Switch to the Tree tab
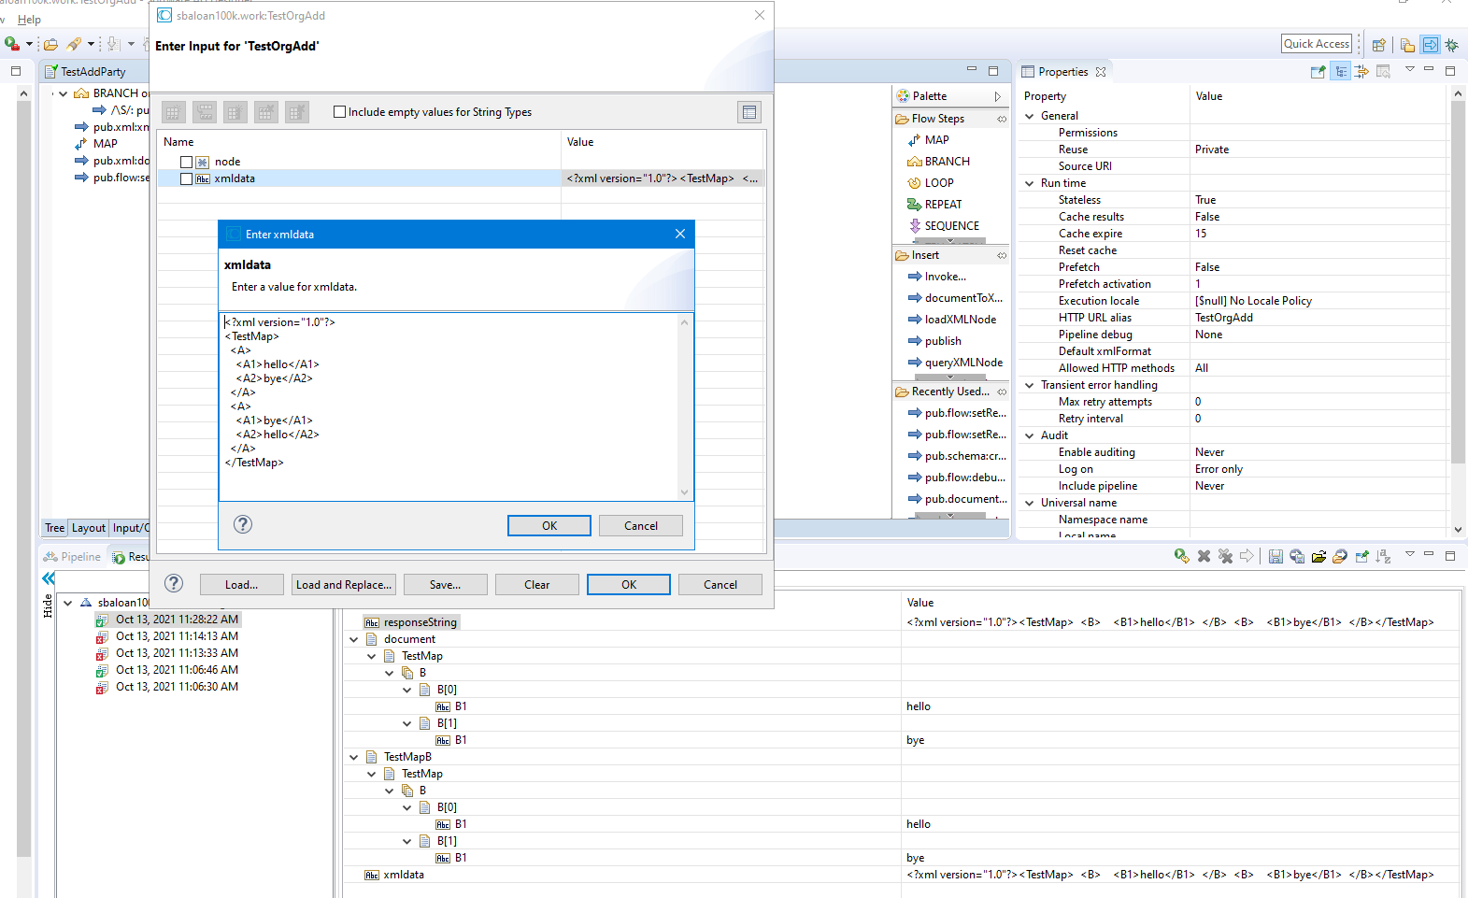Viewport: 1468px width, 898px height. 55,528
